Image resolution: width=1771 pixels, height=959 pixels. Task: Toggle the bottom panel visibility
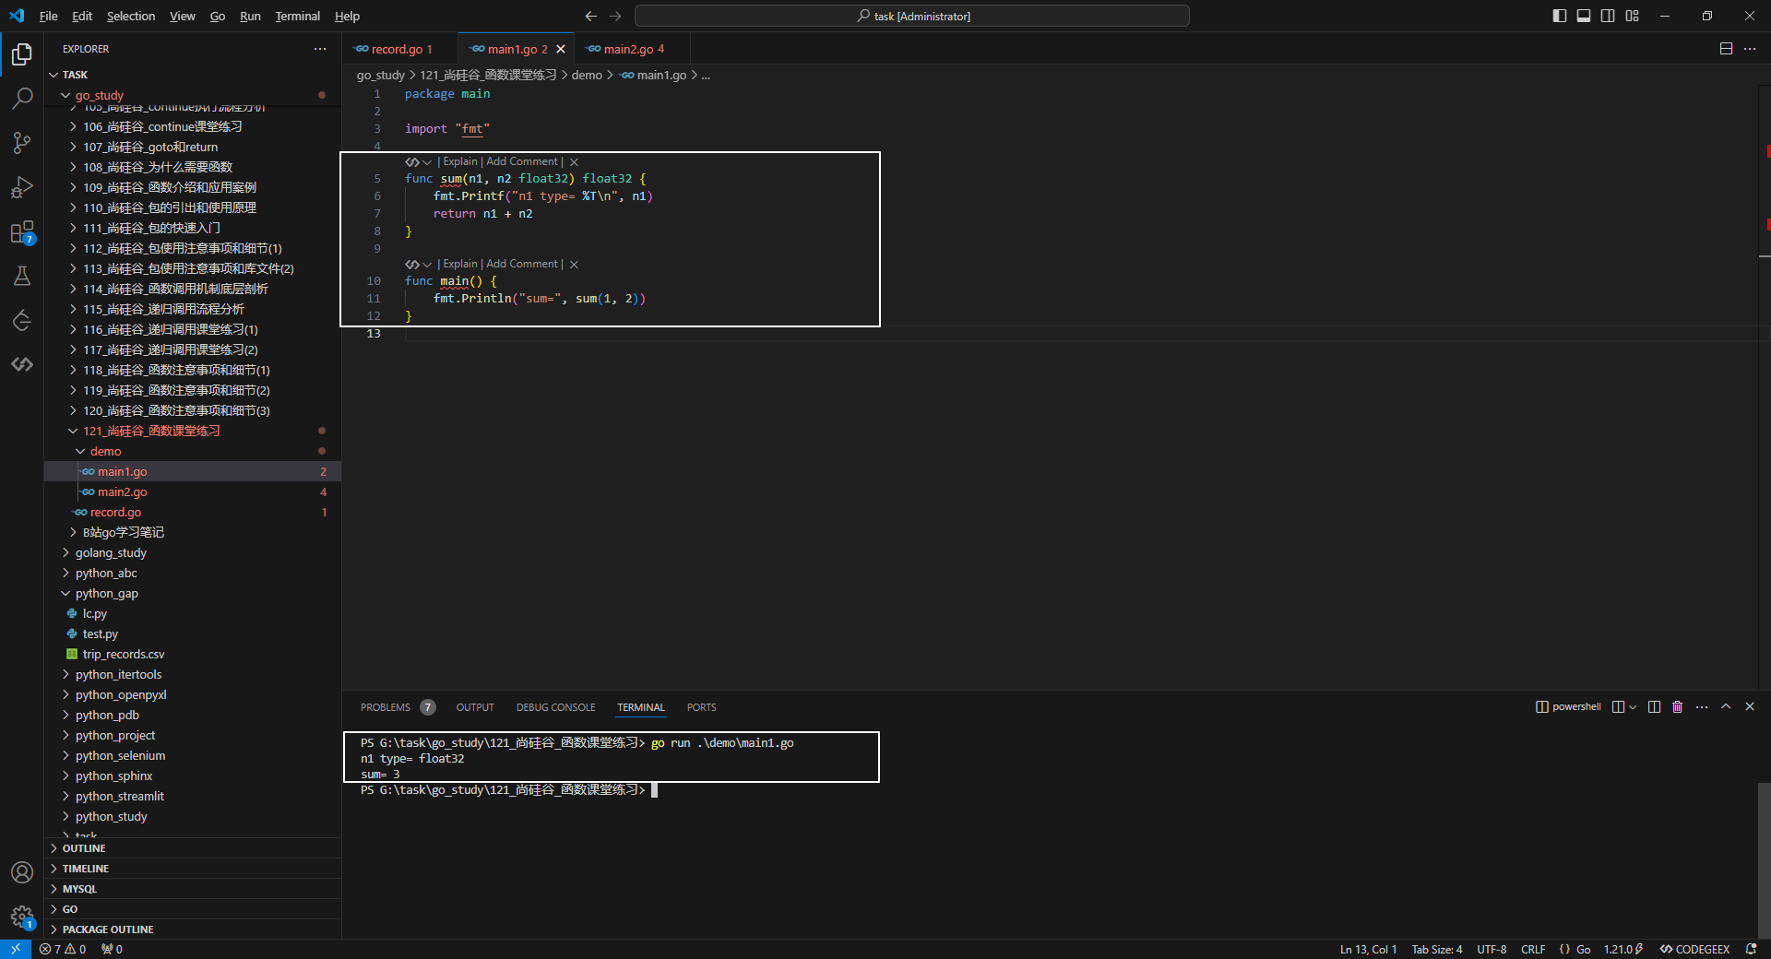point(1584,16)
